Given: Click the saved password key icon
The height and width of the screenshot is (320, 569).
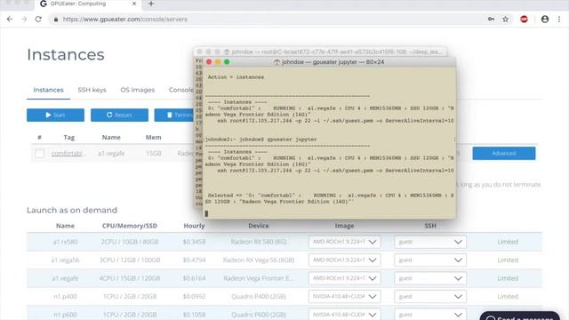Looking at the screenshot, I should (491, 20).
